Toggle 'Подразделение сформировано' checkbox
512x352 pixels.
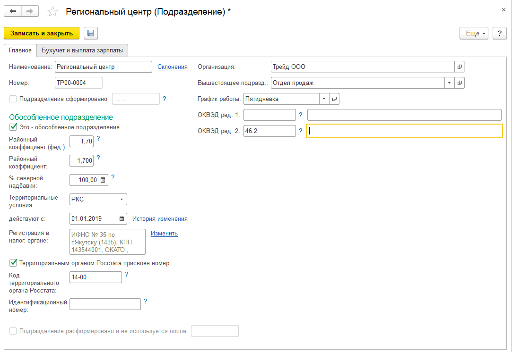[13, 99]
